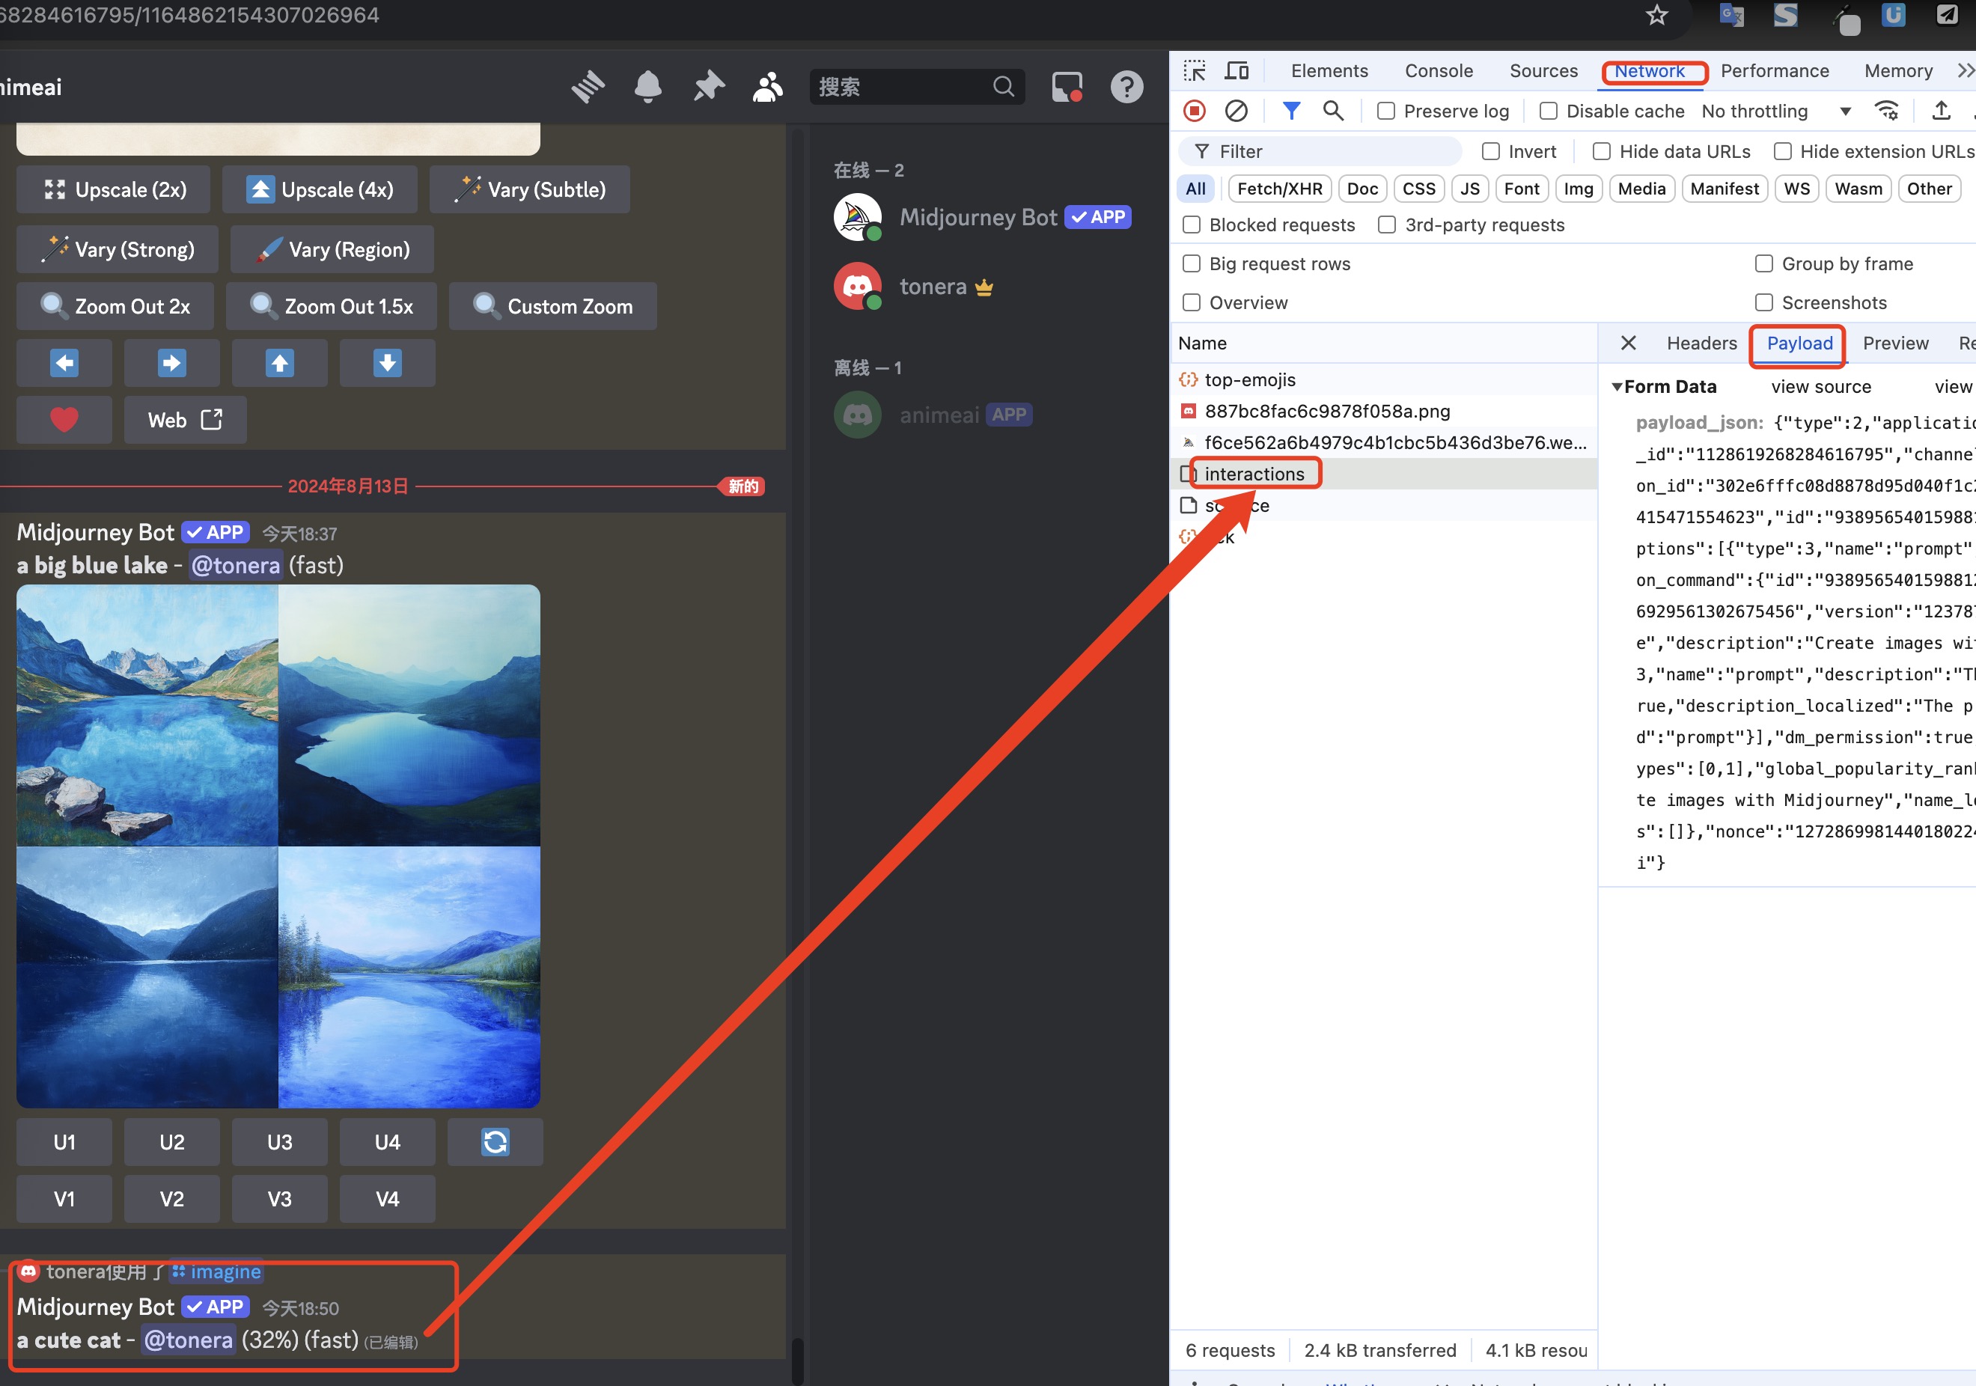Bookmark page with star icon

[1656, 15]
